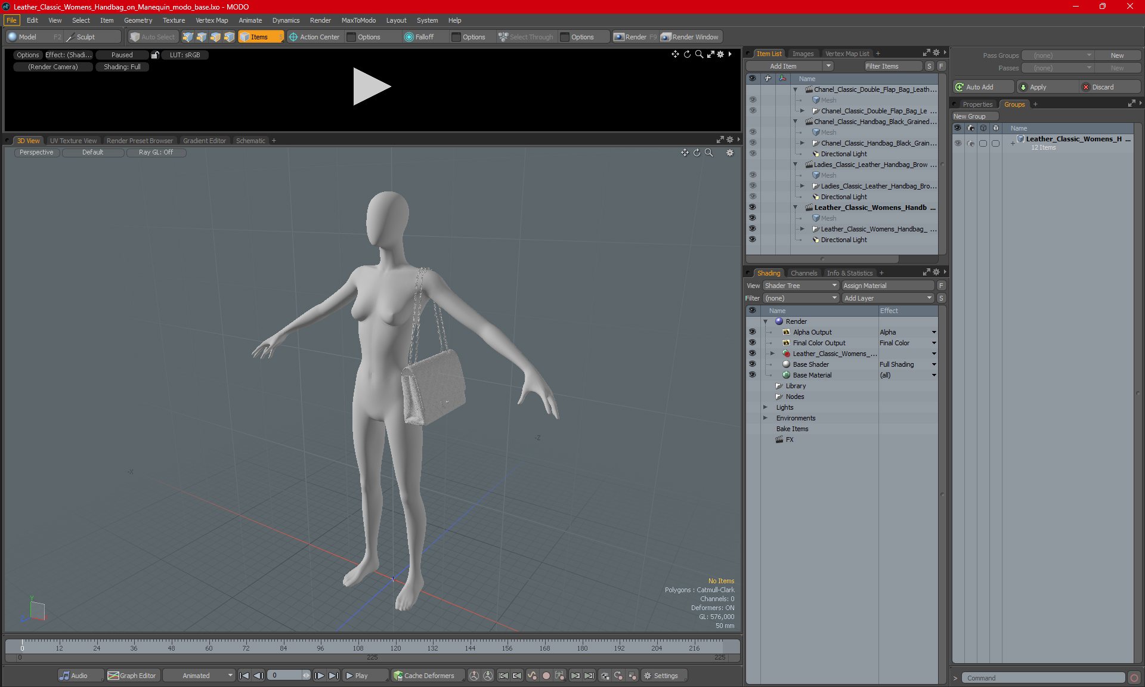Toggle visibility of Leather_Classic_Womens_Handb scene item

pyautogui.click(x=752, y=208)
